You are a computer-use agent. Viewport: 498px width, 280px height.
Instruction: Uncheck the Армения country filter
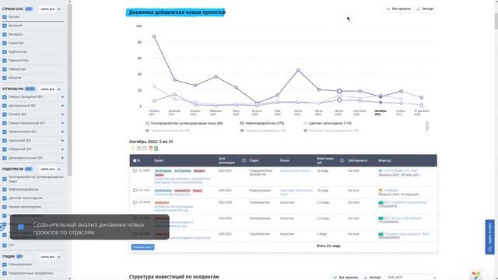point(5,26)
